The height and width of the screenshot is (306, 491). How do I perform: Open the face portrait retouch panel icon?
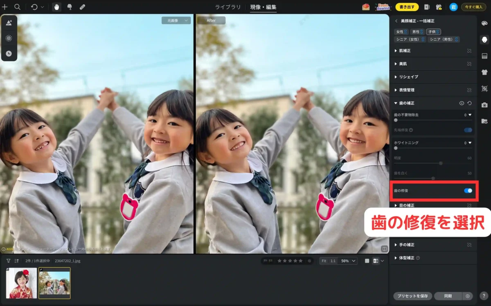pyautogui.click(x=484, y=40)
